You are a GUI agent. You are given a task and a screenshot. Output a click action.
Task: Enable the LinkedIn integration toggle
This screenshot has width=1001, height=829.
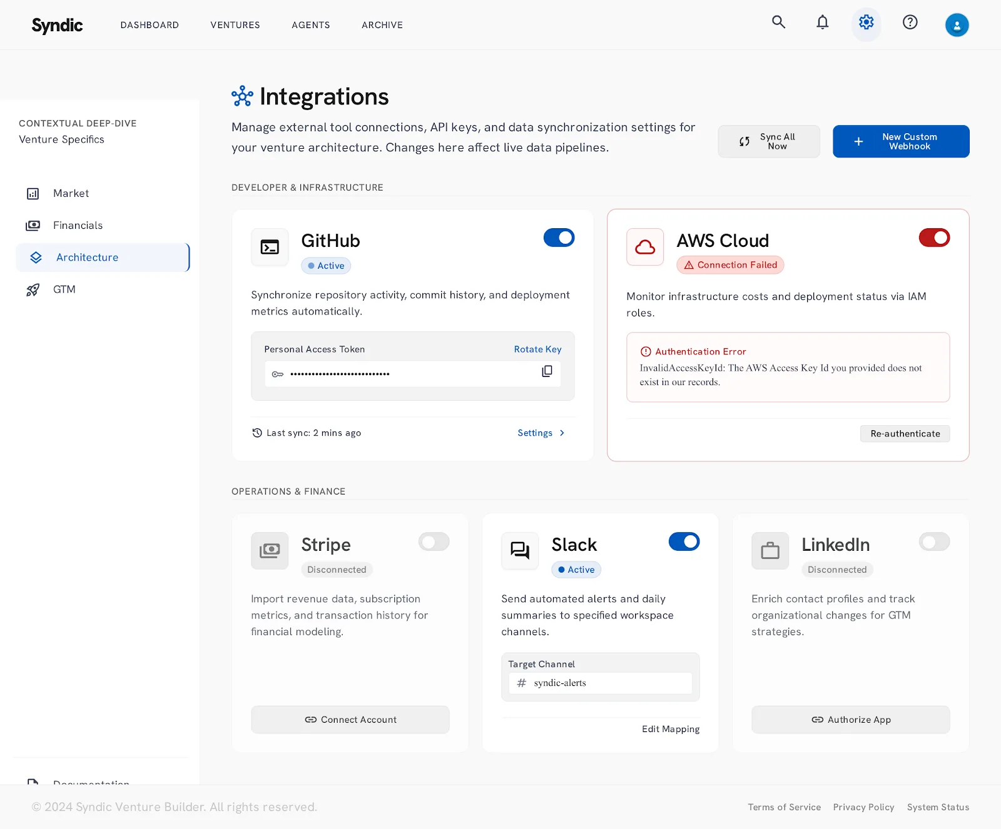[935, 541]
